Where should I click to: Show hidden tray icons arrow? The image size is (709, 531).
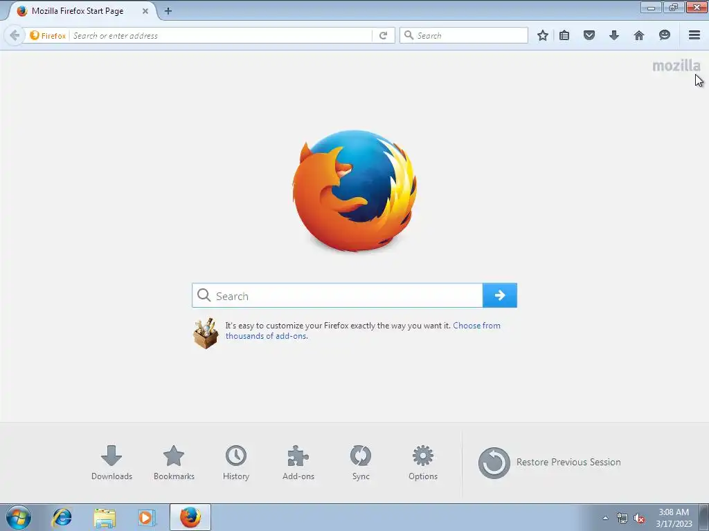coord(605,518)
